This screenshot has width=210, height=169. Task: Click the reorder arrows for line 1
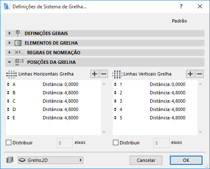[x=115, y=84]
